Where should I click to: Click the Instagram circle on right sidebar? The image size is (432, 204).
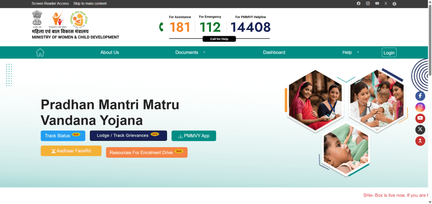click(420, 107)
